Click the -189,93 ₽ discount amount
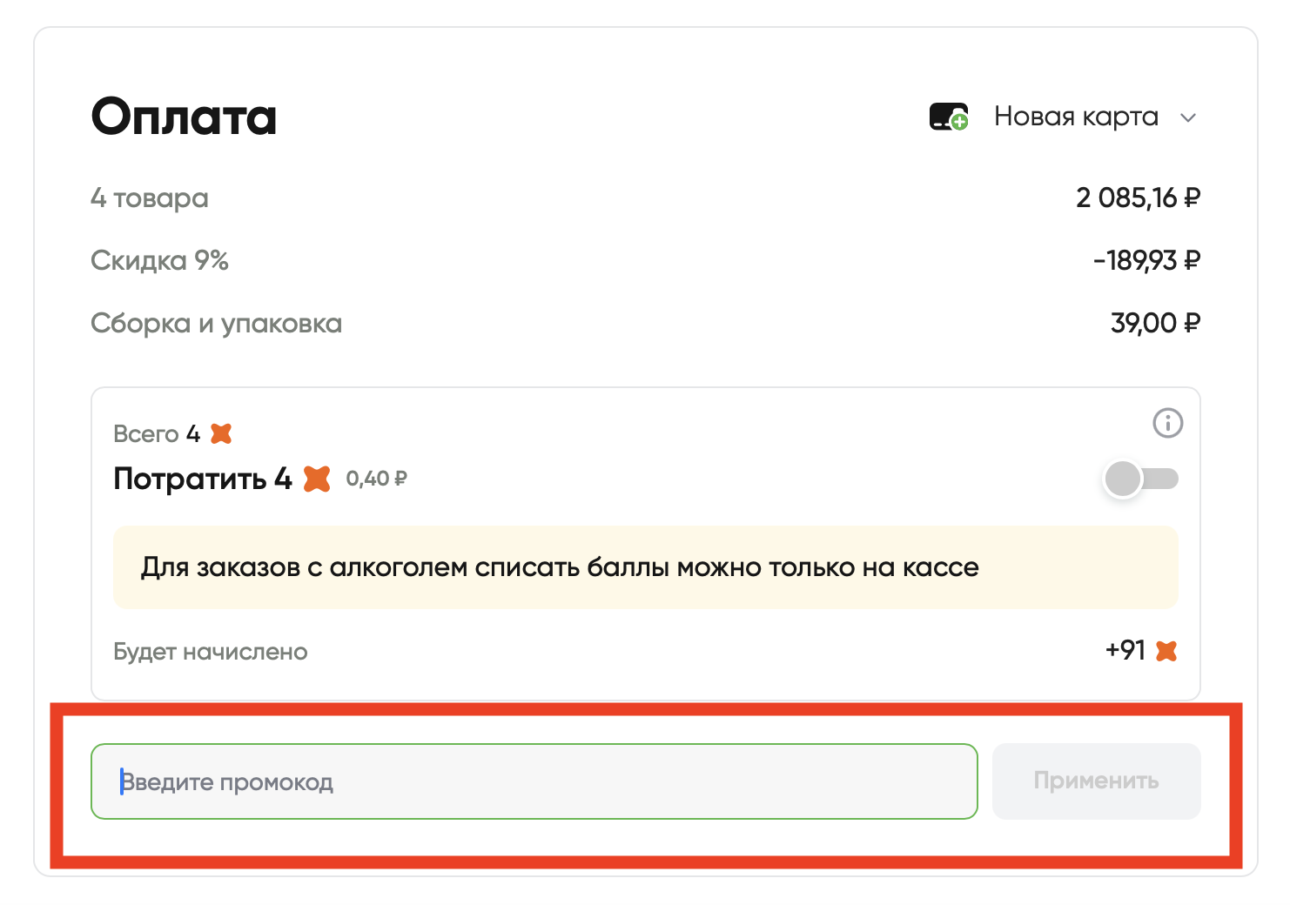The height and width of the screenshot is (905, 1290). pos(1146,260)
